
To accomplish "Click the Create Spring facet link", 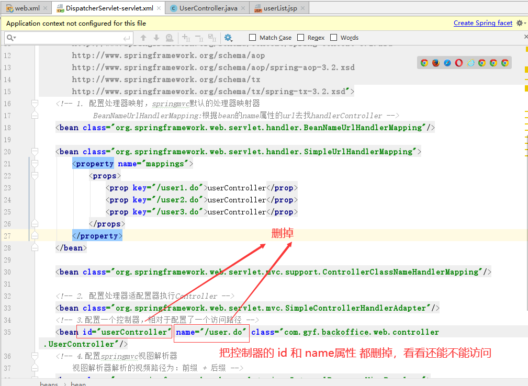I will (x=483, y=23).
